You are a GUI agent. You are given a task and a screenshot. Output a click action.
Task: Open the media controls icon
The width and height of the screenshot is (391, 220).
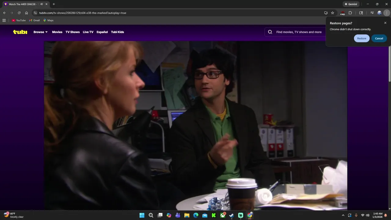point(372,13)
